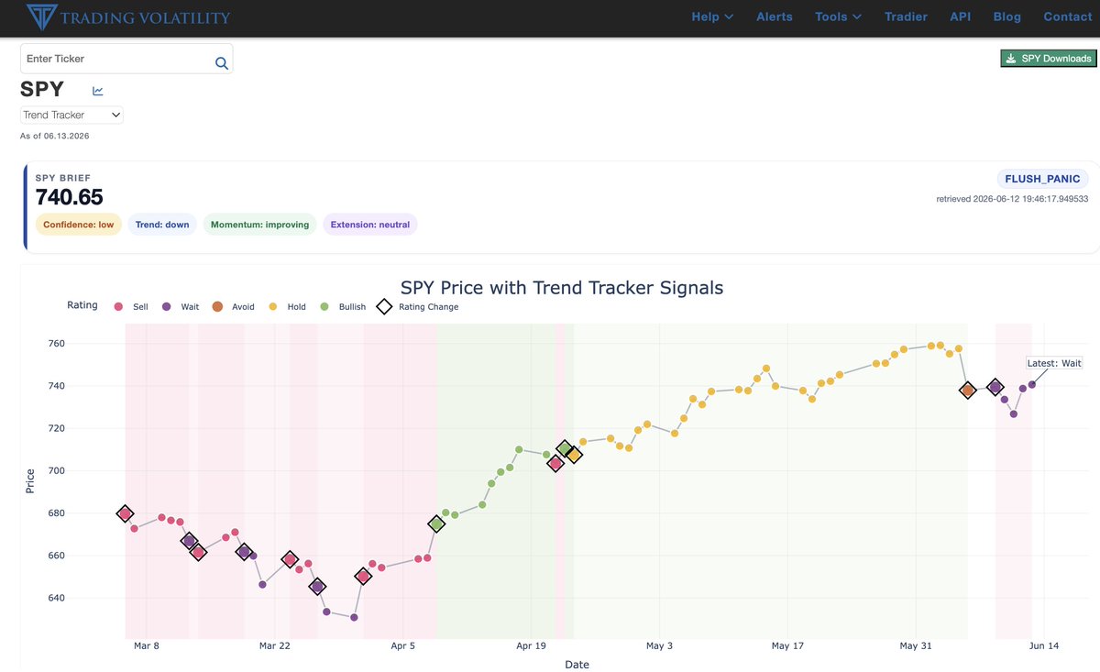Image resolution: width=1100 pixels, height=672 pixels.
Task: Expand the Trend Tracker selector
Action: point(71,116)
